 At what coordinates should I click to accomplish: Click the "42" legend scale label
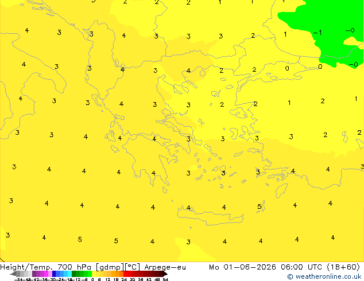[149, 279]
